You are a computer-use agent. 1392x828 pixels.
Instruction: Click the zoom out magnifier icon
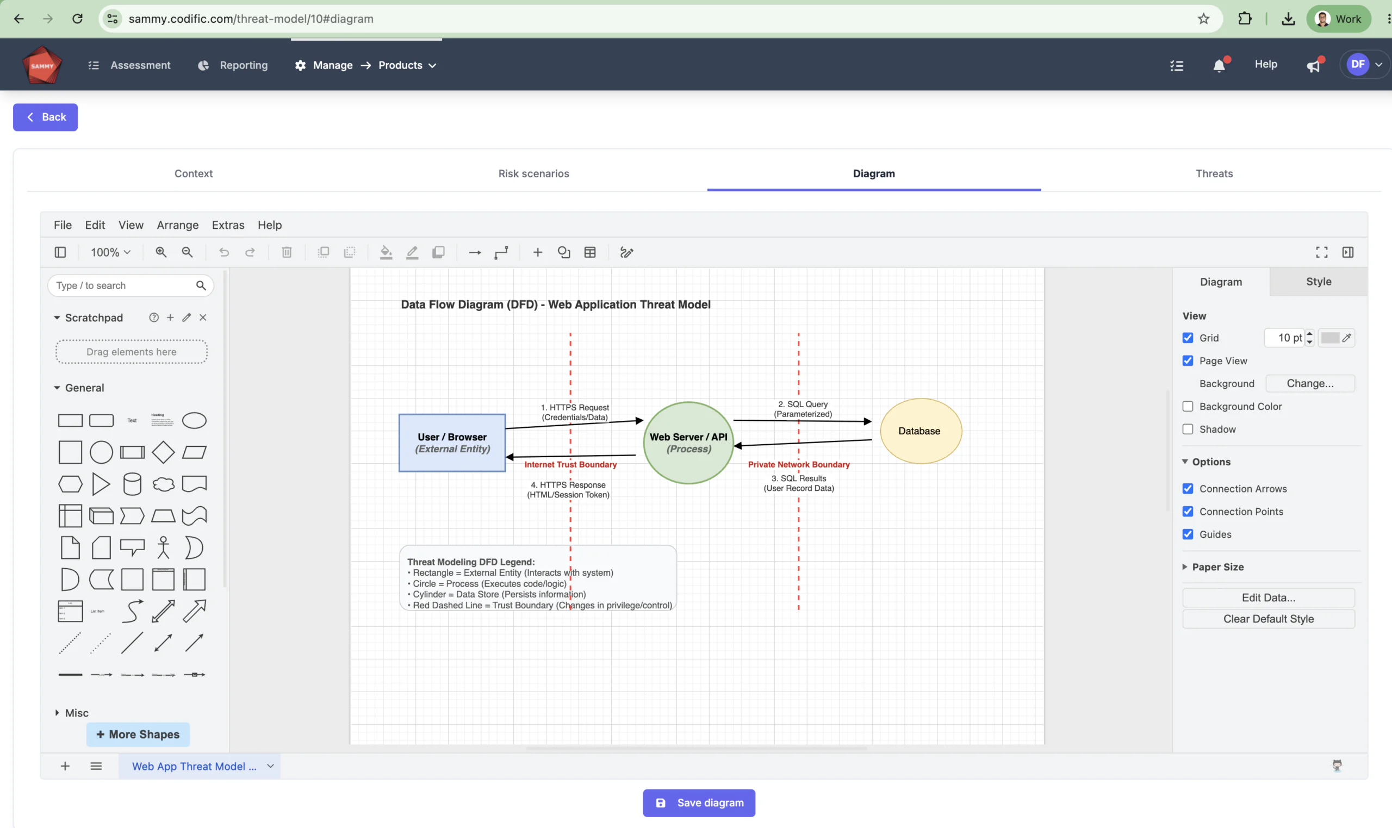pyautogui.click(x=188, y=252)
